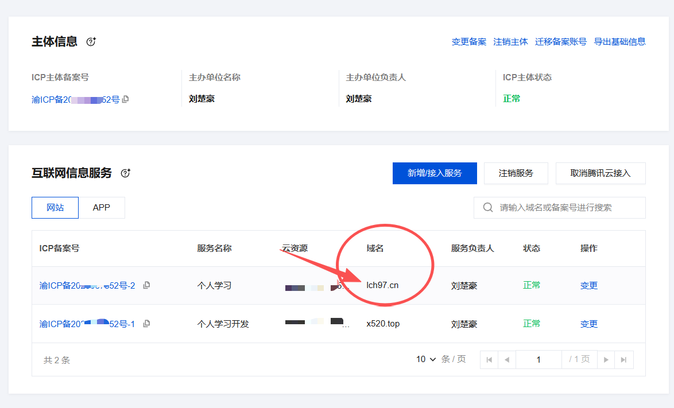The width and height of the screenshot is (674, 408).
Task: Switch to the APP tab
Action: [x=102, y=208]
